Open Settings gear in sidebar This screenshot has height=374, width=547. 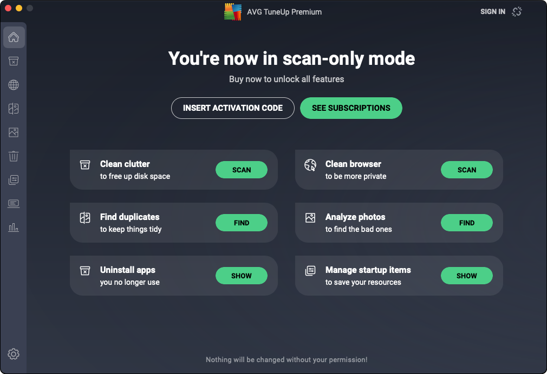point(14,354)
